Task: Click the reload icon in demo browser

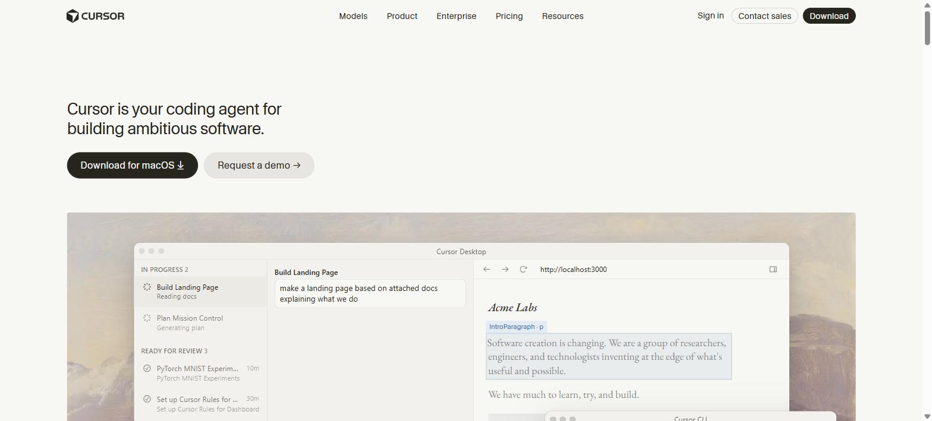Action: coord(524,270)
